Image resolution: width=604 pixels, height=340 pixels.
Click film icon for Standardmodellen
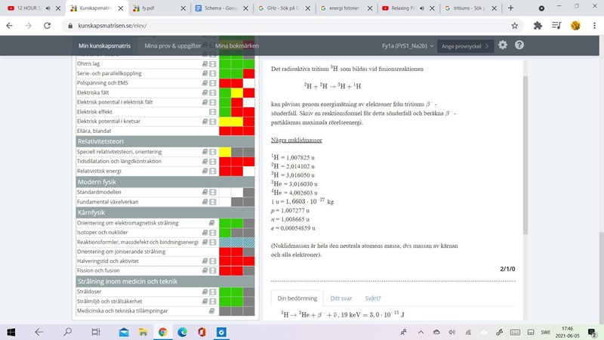click(x=212, y=192)
